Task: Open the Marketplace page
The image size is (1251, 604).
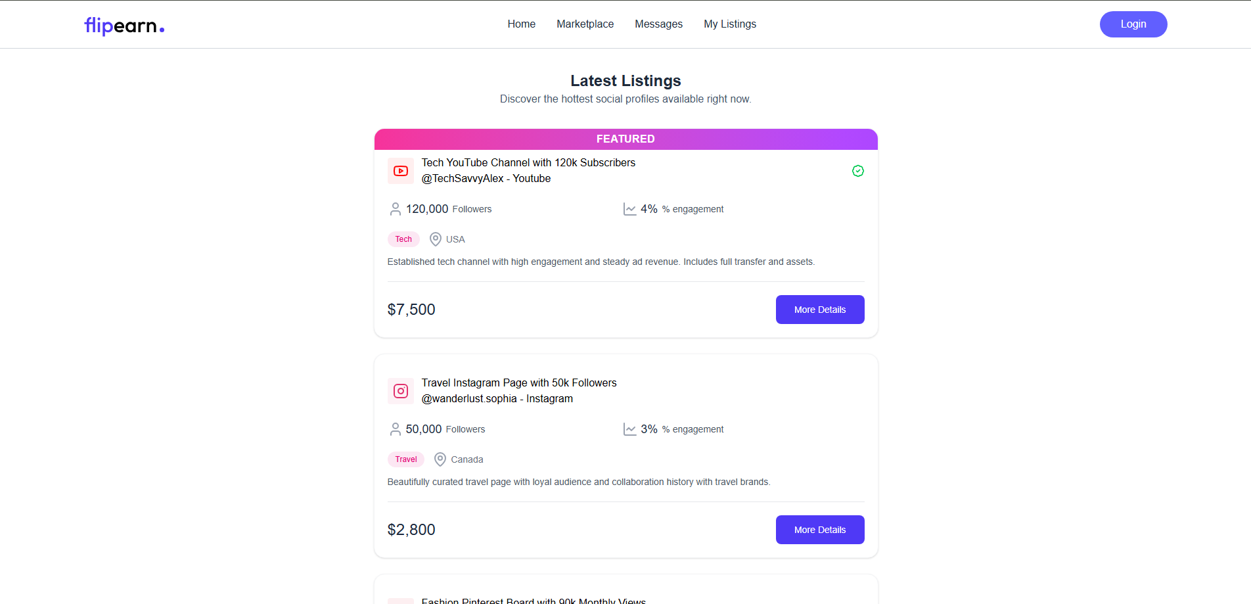Action: [585, 24]
